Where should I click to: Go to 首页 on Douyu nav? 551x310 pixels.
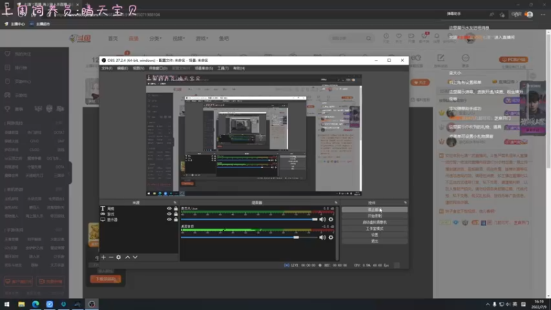pyautogui.click(x=113, y=39)
